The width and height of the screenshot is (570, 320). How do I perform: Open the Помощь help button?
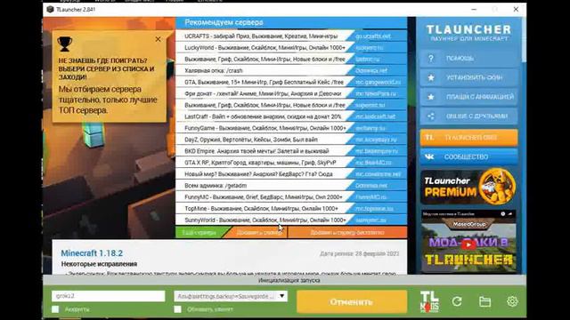click(468, 58)
